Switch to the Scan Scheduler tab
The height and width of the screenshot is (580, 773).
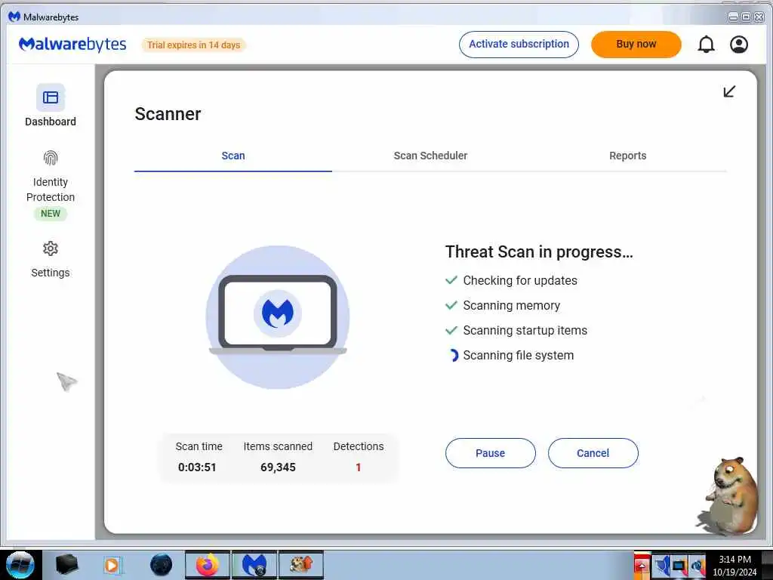coord(430,156)
